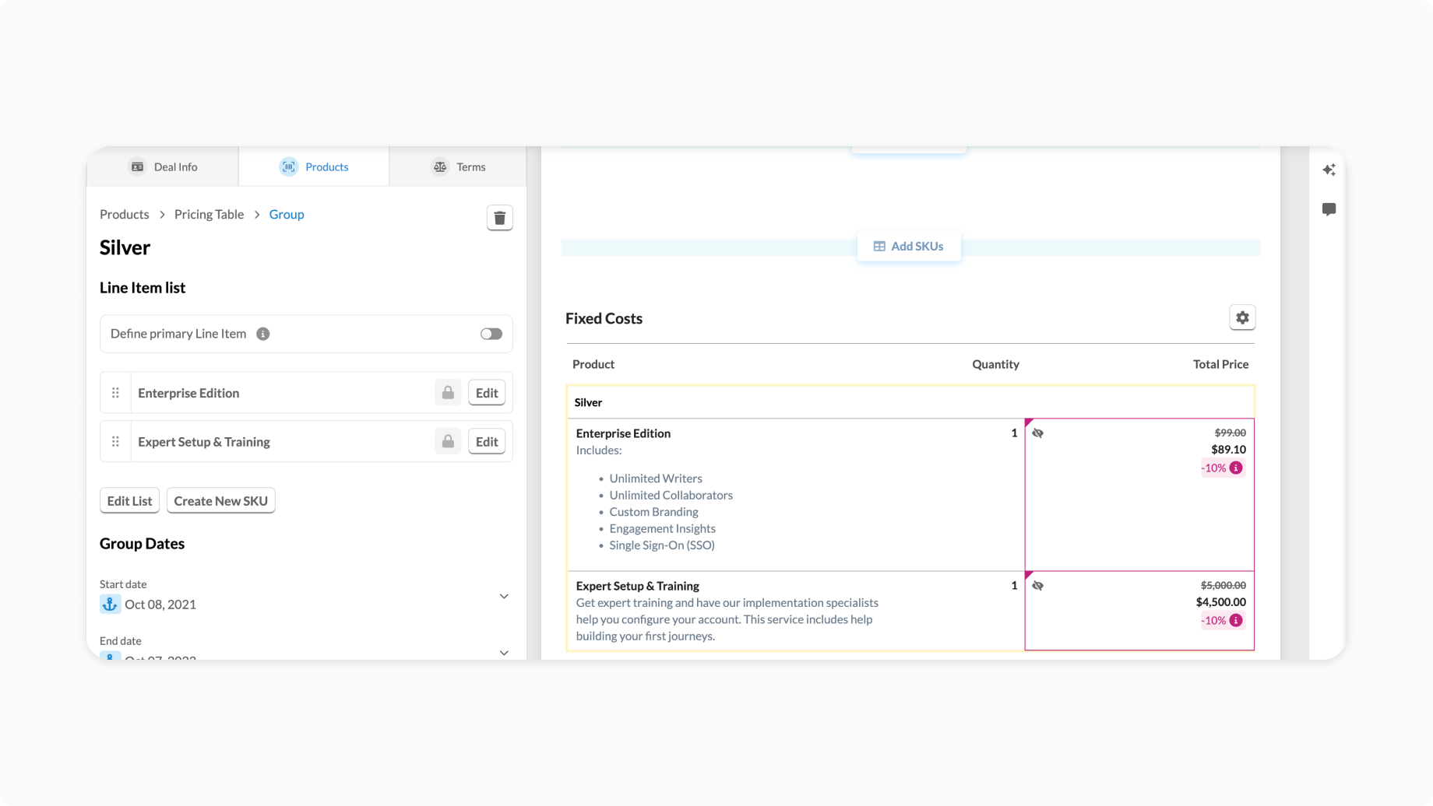1433x806 pixels.
Task: Open the AI sparkle assistant icon
Action: pos(1329,170)
